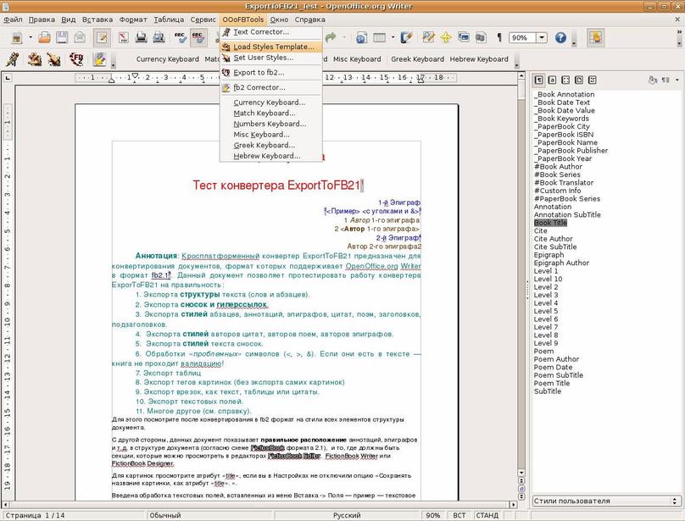Open the Navigator star icon

point(444,37)
